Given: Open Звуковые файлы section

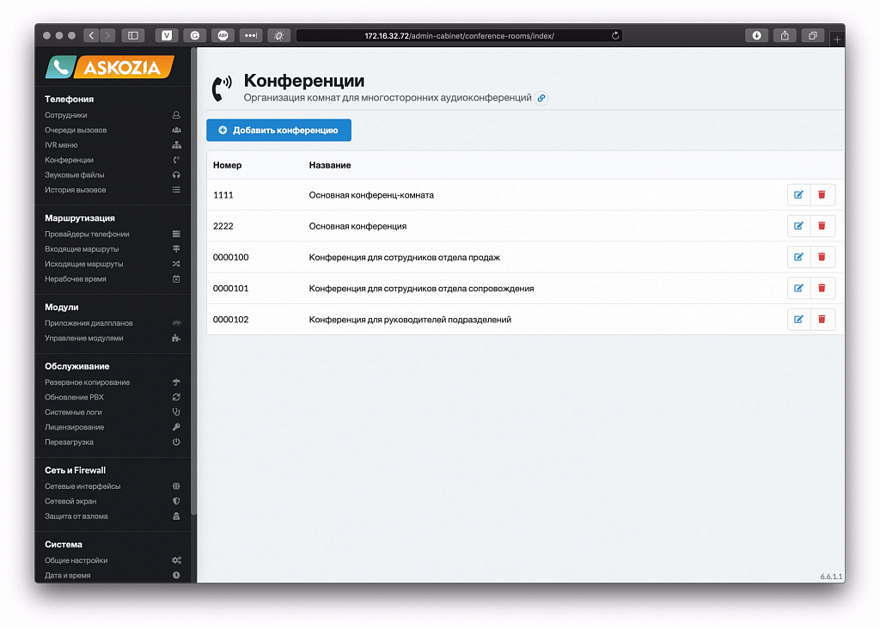Looking at the screenshot, I should (113, 175).
